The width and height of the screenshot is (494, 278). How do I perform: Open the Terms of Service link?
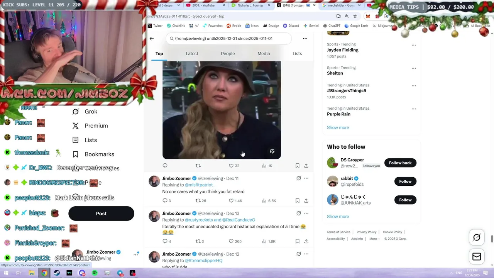point(338,232)
